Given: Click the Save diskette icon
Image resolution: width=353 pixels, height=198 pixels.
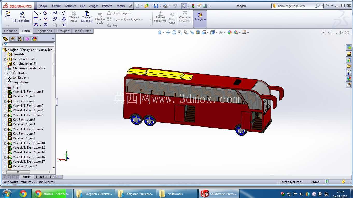Looking at the screenshot, I should pos(156,6).
